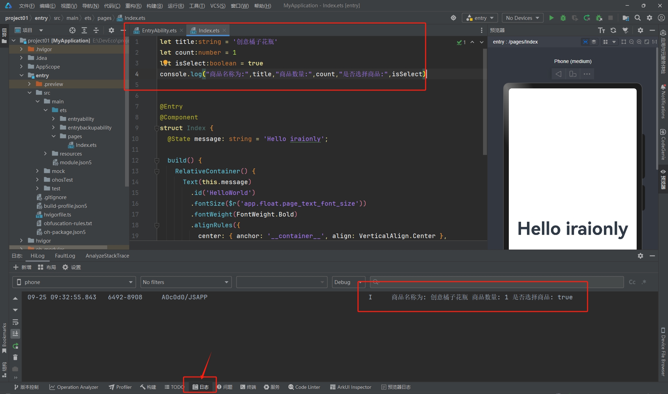Switch to the FaultLog tab

tap(65, 255)
